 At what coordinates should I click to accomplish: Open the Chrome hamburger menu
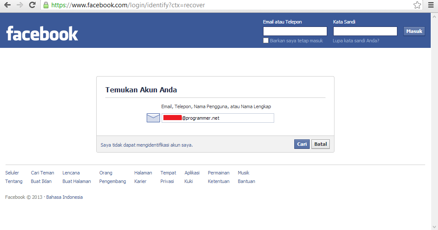click(431, 5)
